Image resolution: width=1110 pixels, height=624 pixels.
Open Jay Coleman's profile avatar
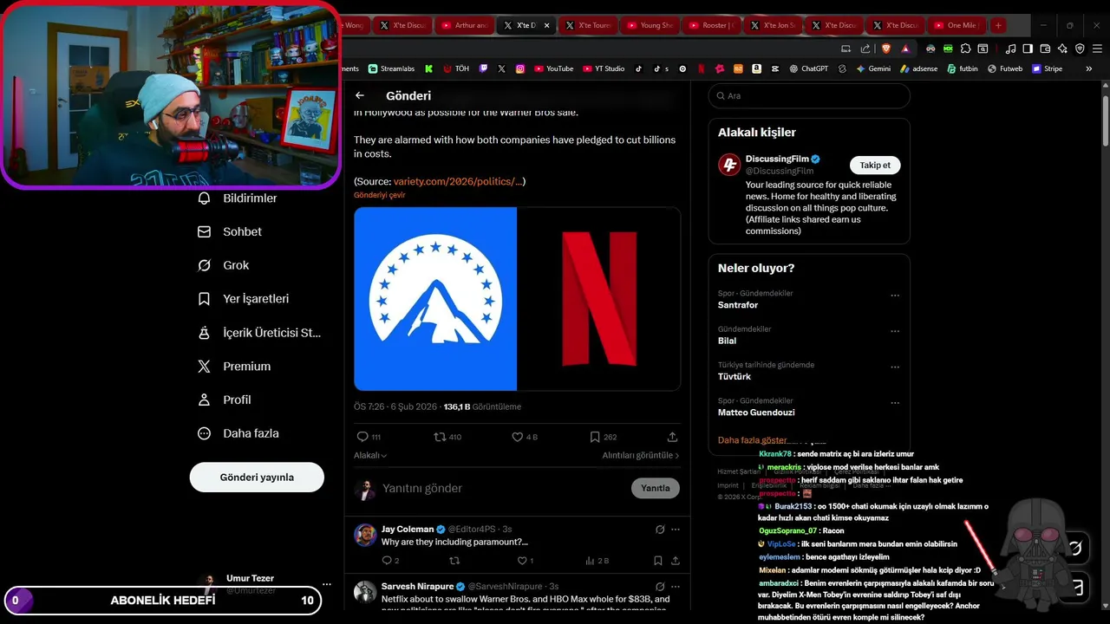click(365, 535)
